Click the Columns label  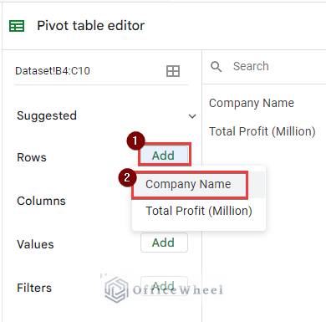click(41, 201)
